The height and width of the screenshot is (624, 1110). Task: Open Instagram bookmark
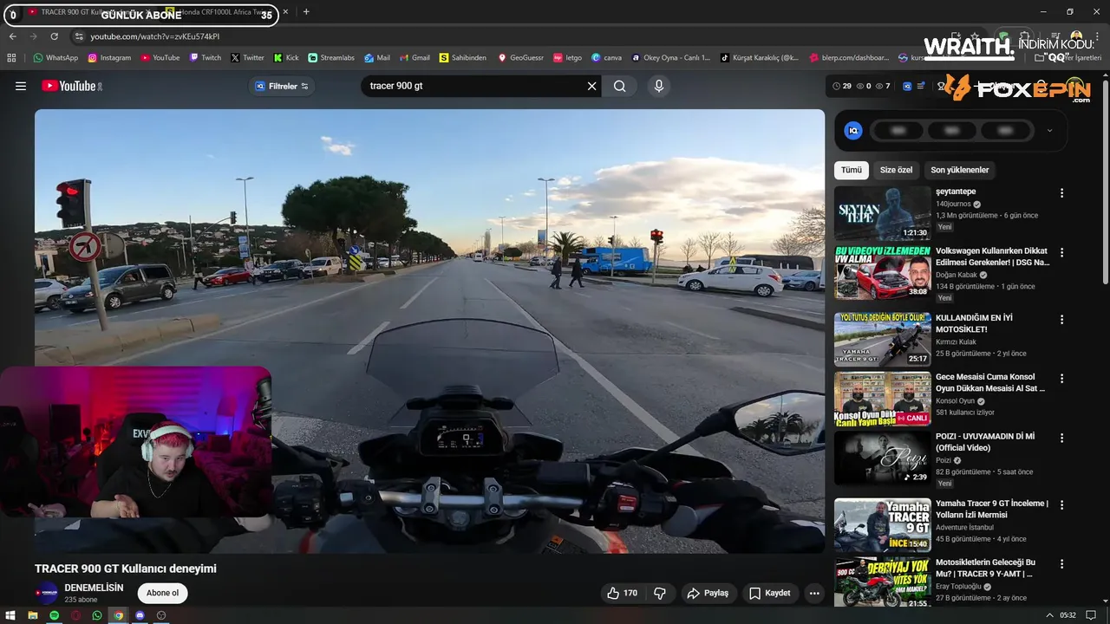(109, 58)
